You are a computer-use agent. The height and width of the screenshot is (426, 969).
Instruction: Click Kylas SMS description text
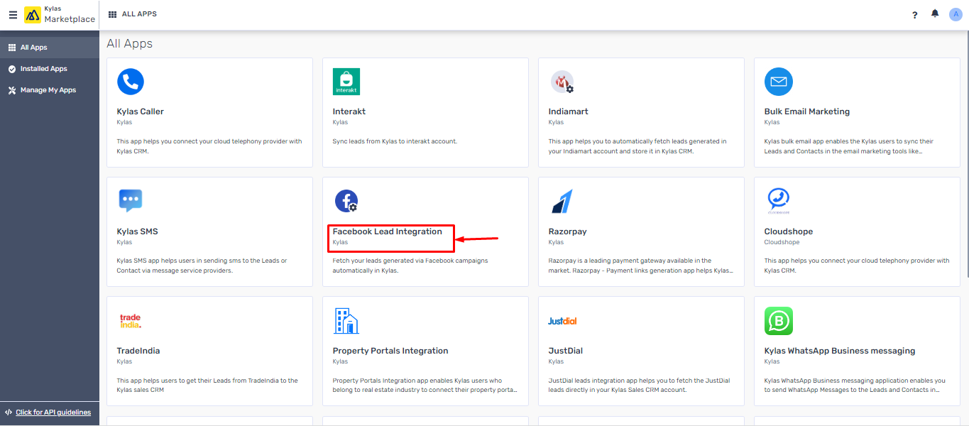202,266
